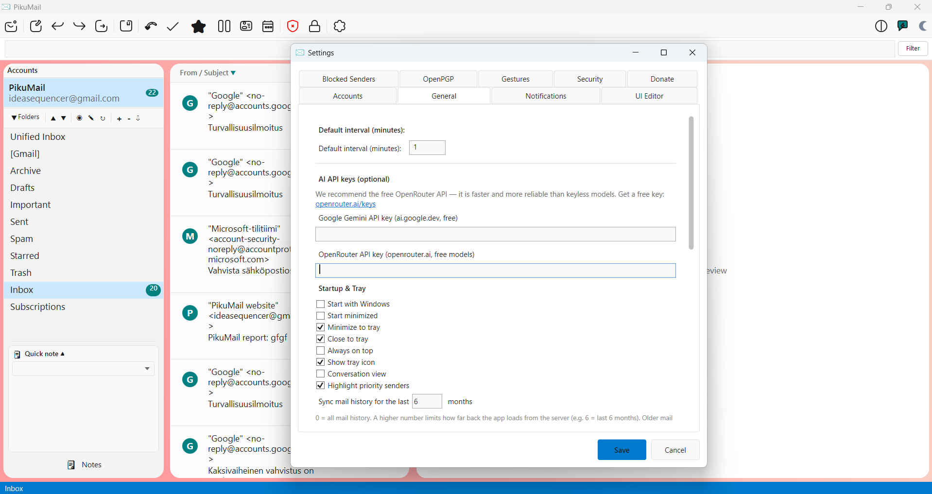Open the calendar toolbar icon
Viewport: 932px width, 494px height.
tap(268, 26)
